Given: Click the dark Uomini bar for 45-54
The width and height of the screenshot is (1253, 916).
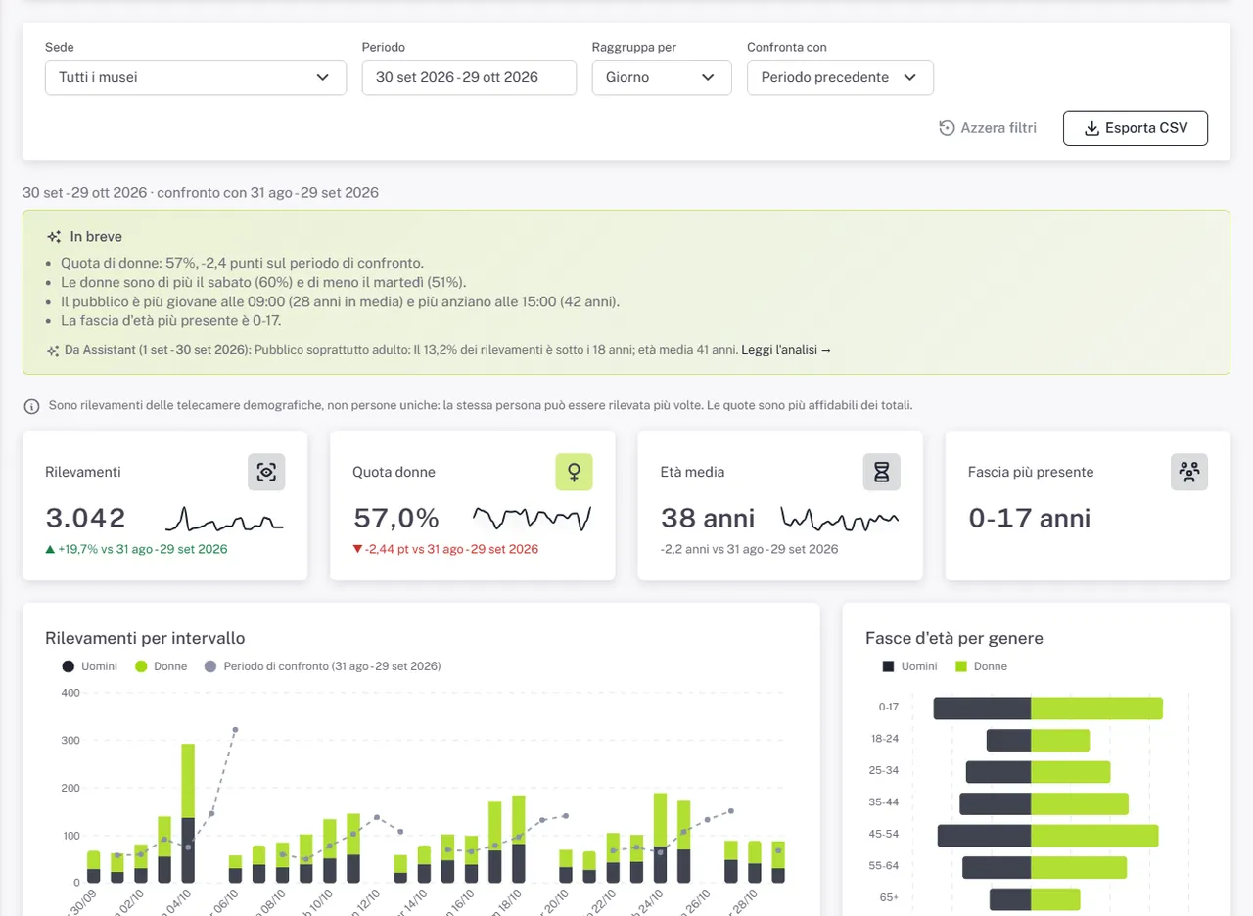Looking at the screenshot, I should pyautogui.click(x=984, y=836).
